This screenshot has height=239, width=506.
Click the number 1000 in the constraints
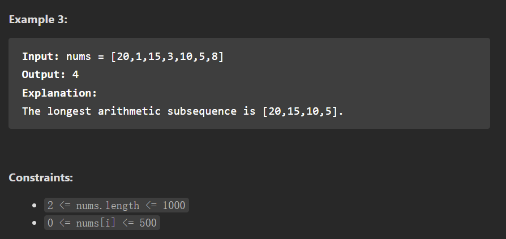point(173,205)
